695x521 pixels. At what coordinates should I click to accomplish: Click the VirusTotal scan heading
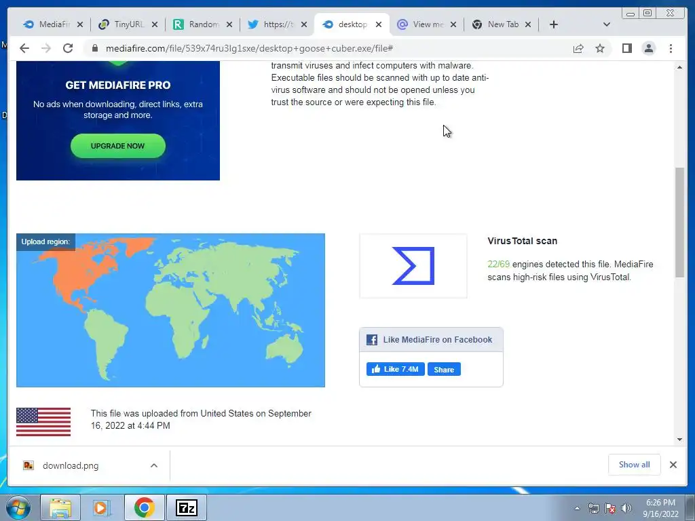click(522, 241)
